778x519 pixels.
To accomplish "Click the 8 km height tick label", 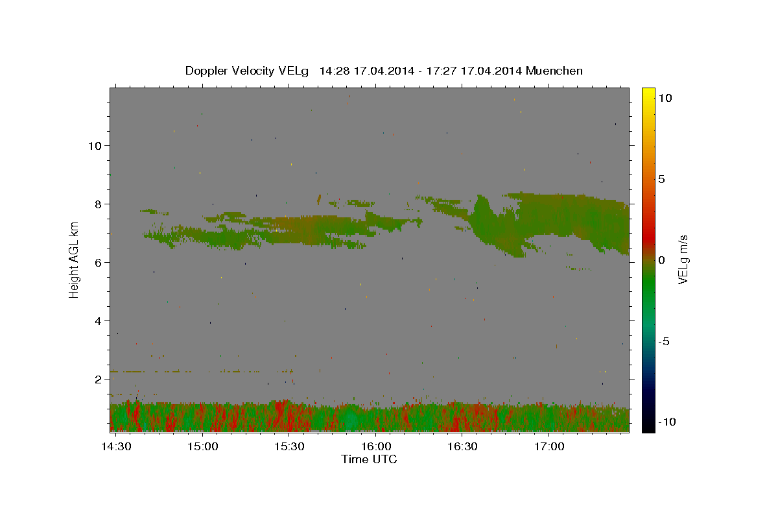I will [x=97, y=204].
